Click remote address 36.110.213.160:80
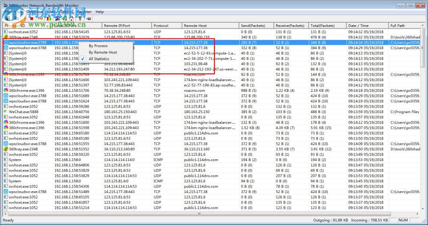 coord(119,149)
